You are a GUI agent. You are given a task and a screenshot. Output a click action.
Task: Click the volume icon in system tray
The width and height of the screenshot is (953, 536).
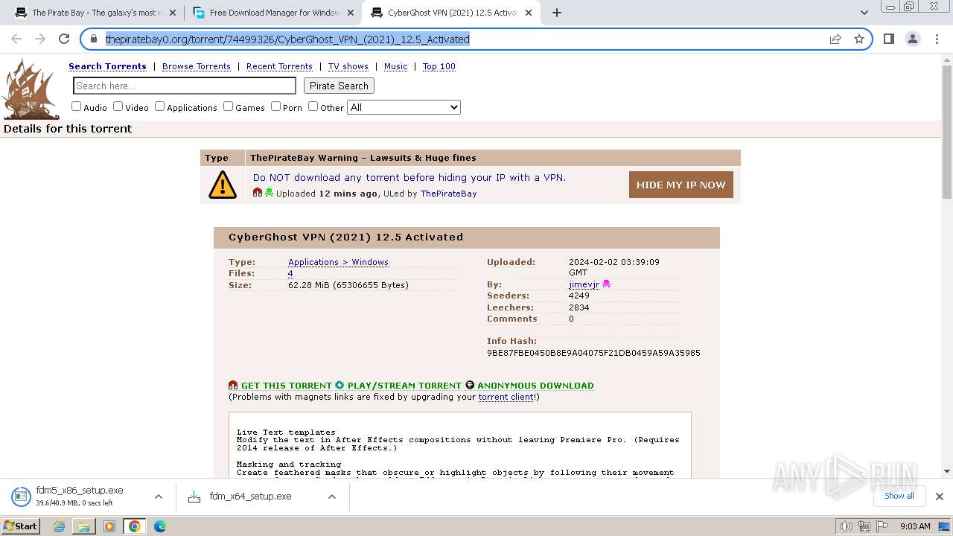coord(847,526)
